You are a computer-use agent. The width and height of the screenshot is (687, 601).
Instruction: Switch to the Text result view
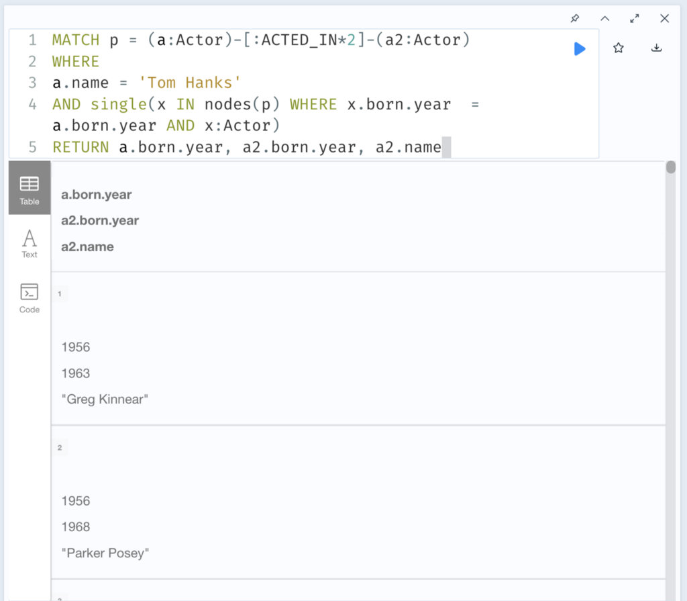pyautogui.click(x=30, y=244)
